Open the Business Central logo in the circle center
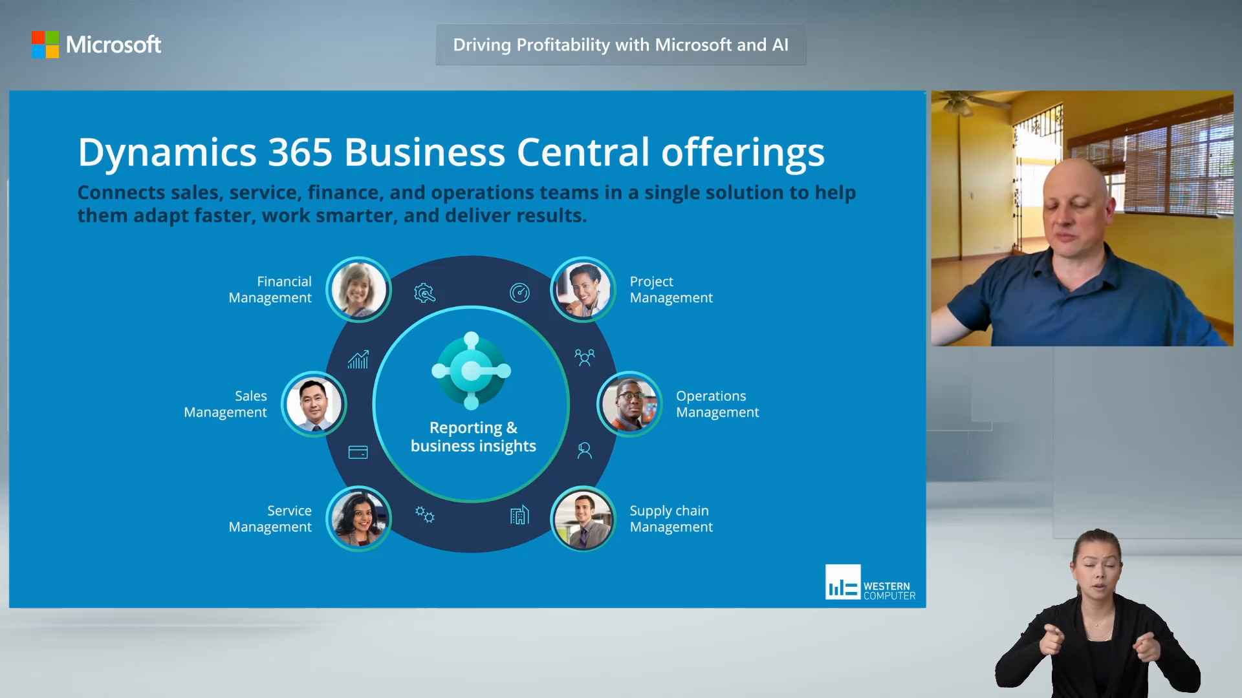The image size is (1242, 698). (472, 372)
